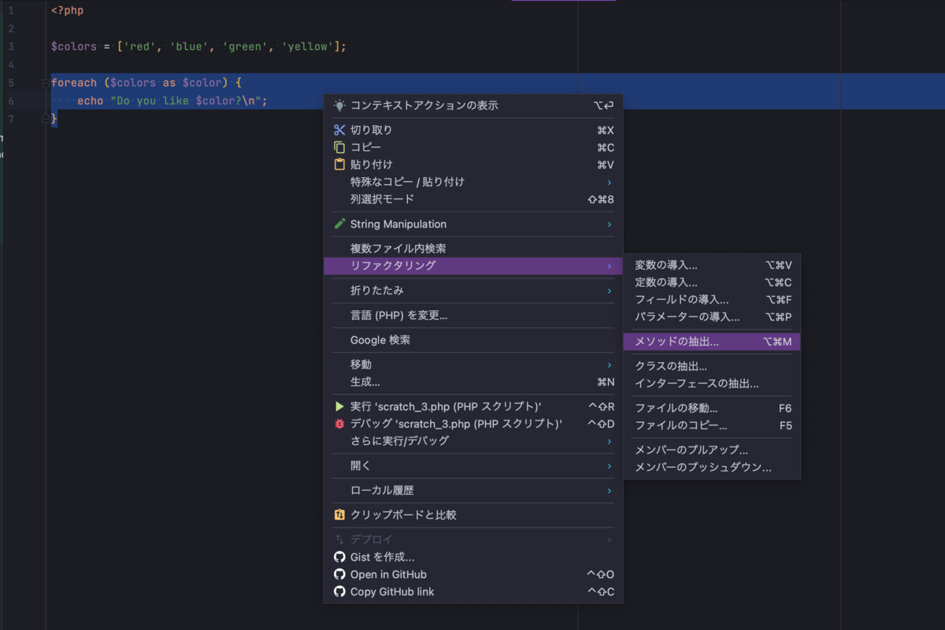The height and width of the screenshot is (630, 945).
Task: Choose コピー from the context menu
Action: [x=473, y=147]
